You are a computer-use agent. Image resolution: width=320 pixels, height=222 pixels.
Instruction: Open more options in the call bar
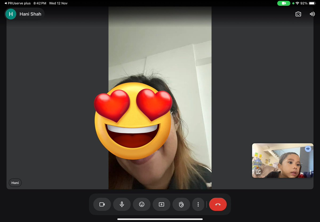point(198,204)
